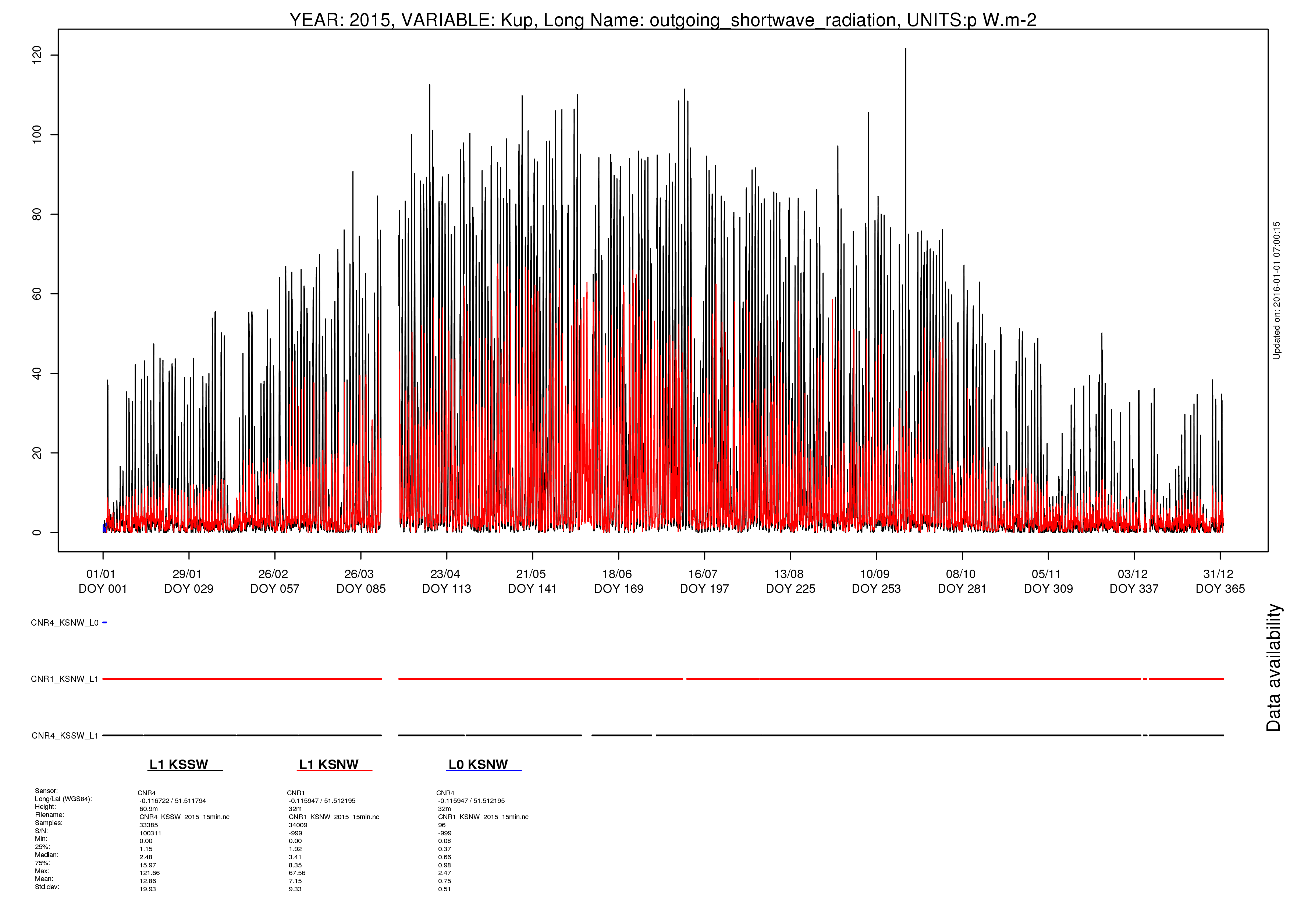Click the mean value 0.75
Screen dimensions: 1290x913
[x=444, y=881]
